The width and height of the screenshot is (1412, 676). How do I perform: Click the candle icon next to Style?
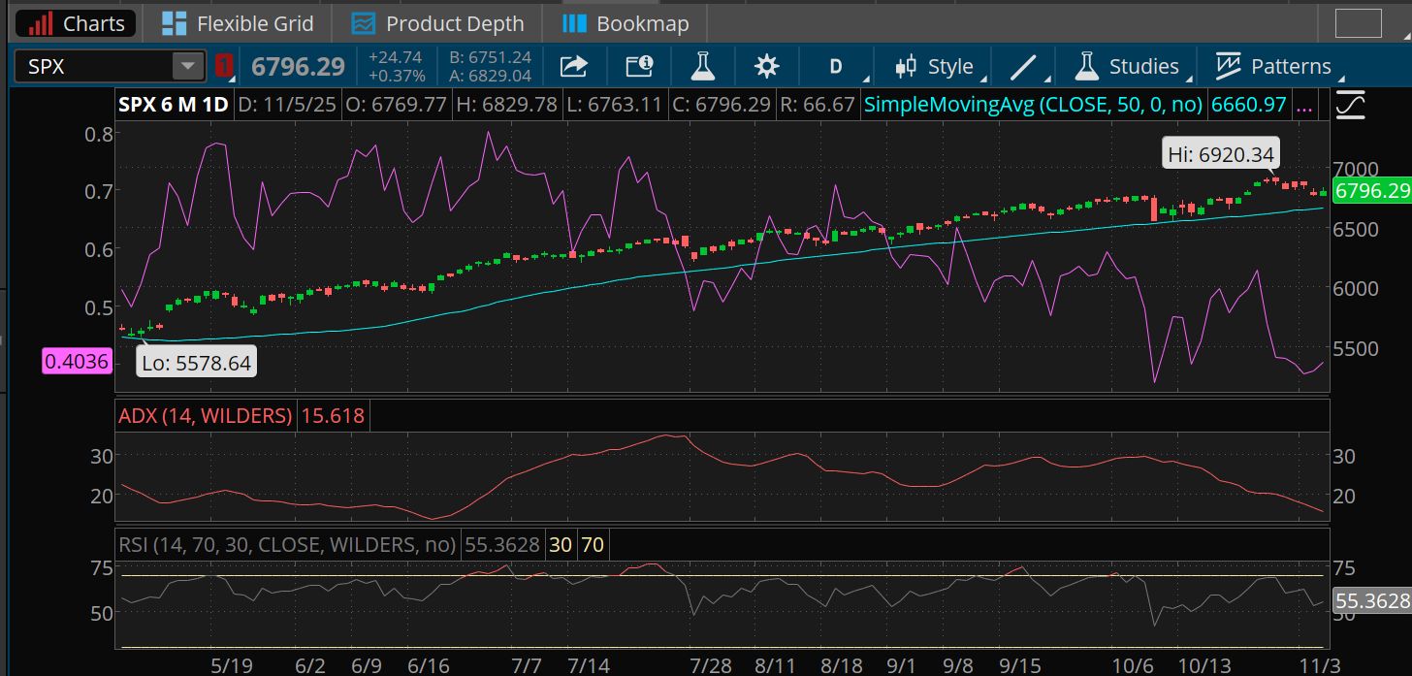pyautogui.click(x=906, y=66)
